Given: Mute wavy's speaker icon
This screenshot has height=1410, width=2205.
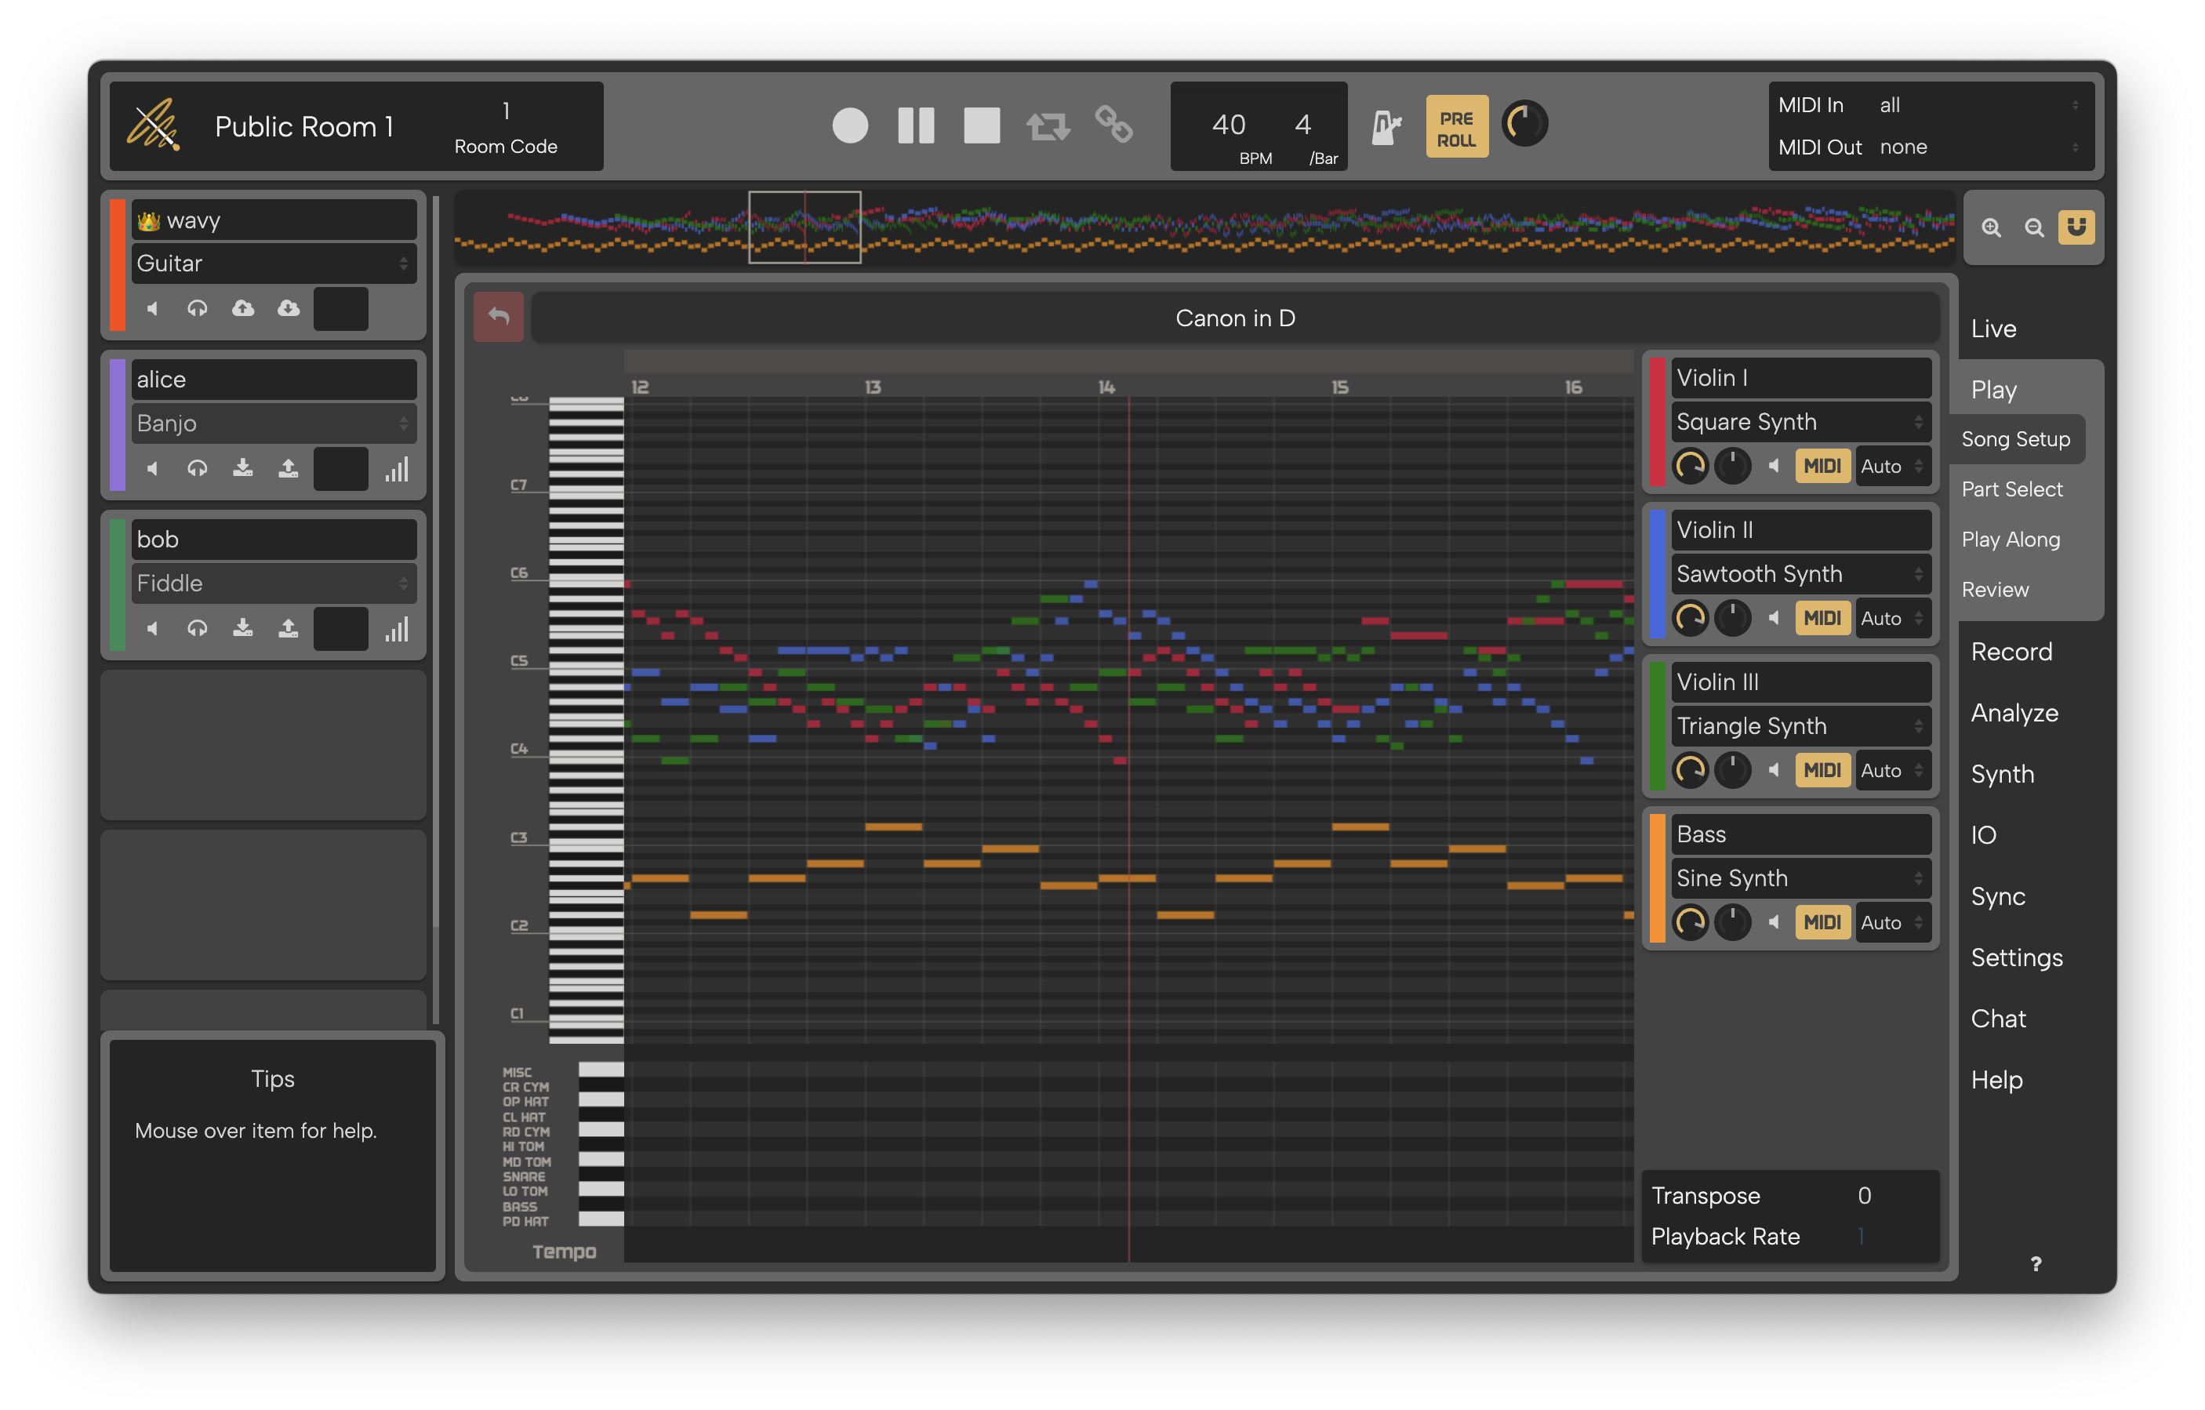Looking at the screenshot, I should tap(152, 308).
